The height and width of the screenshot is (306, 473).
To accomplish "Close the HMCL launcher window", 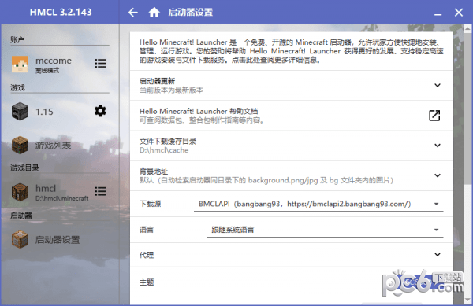I will pos(459,13).
